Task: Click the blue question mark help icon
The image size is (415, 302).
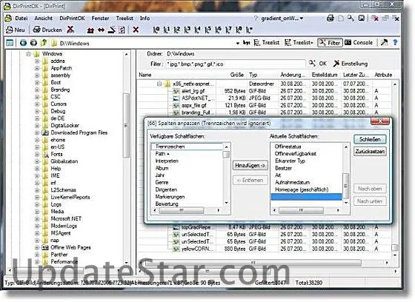Action: tap(395, 43)
